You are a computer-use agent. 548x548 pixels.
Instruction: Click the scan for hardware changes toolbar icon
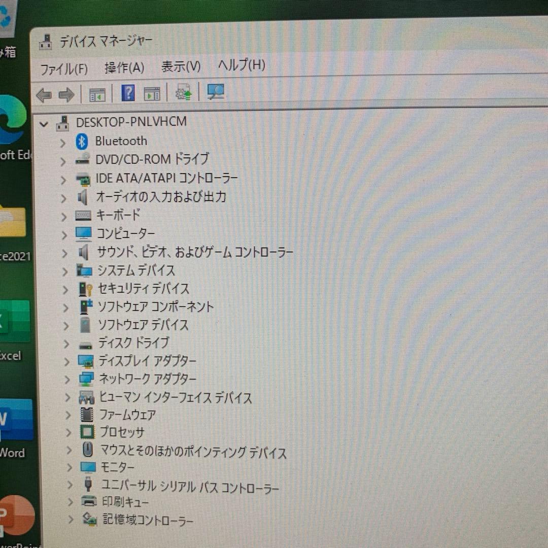pyautogui.click(x=183, y=93)
